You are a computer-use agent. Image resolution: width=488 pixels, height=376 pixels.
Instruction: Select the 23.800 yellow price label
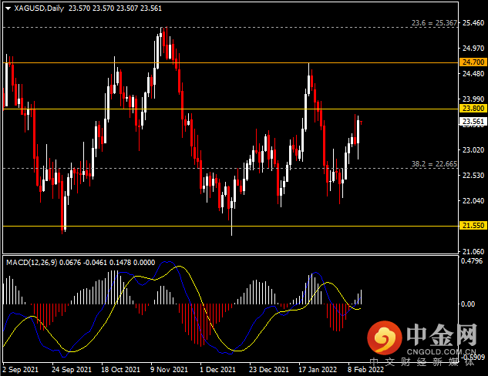pos(473,108)
